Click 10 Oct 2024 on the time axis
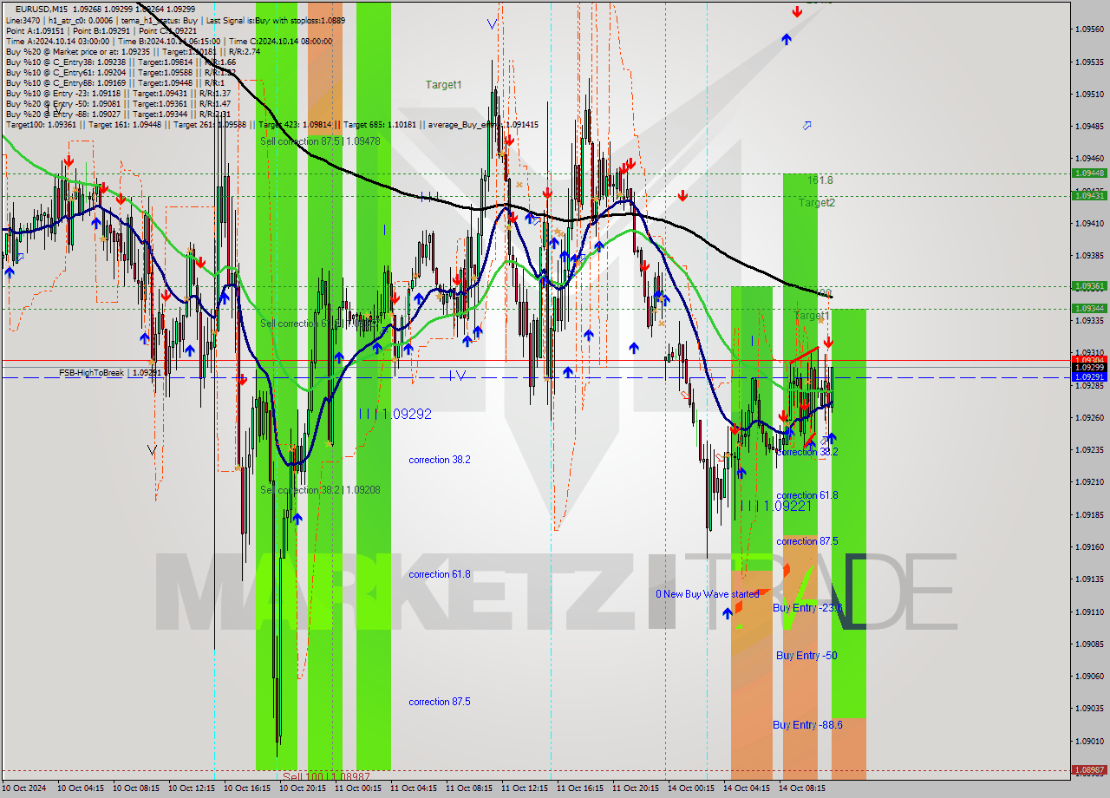Viewport: 1110px width, 798px height. pos(25,789)
